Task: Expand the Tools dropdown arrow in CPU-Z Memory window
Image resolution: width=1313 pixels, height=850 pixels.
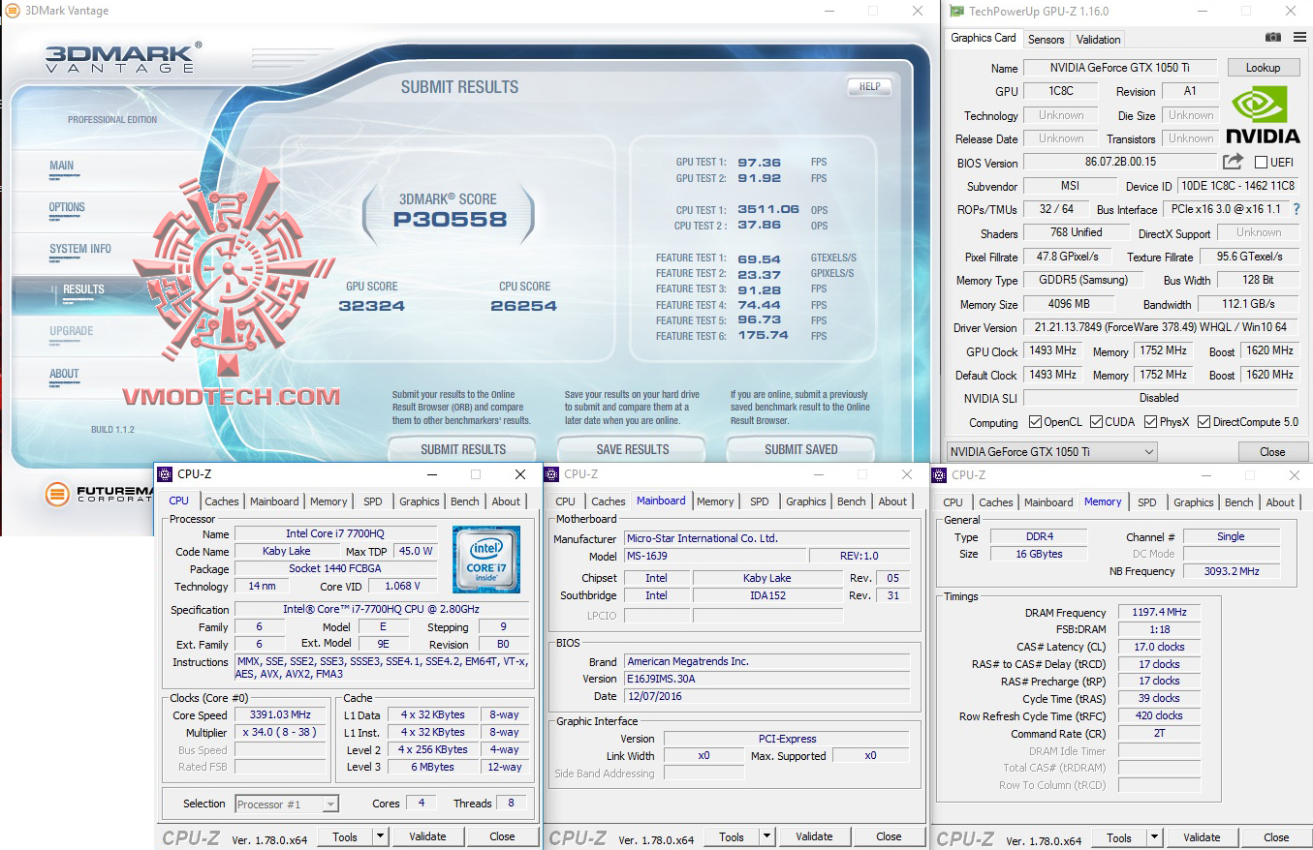Action: pyautogui.click(x=1154, y=837)
